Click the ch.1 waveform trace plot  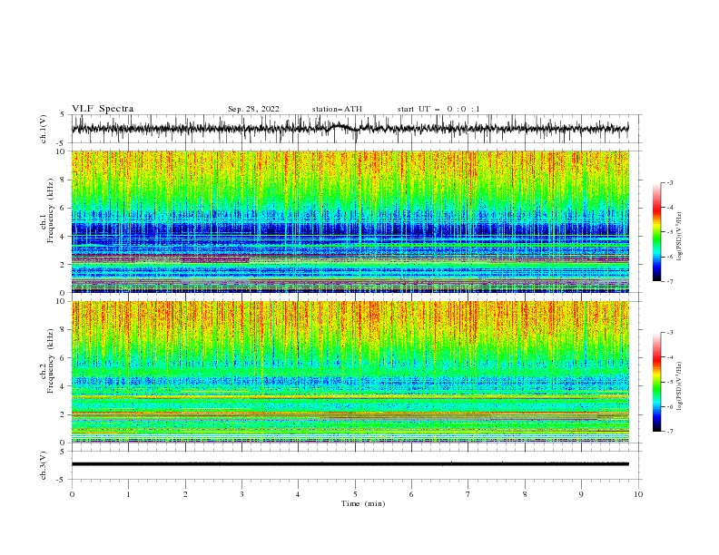[x=350, y=129]
